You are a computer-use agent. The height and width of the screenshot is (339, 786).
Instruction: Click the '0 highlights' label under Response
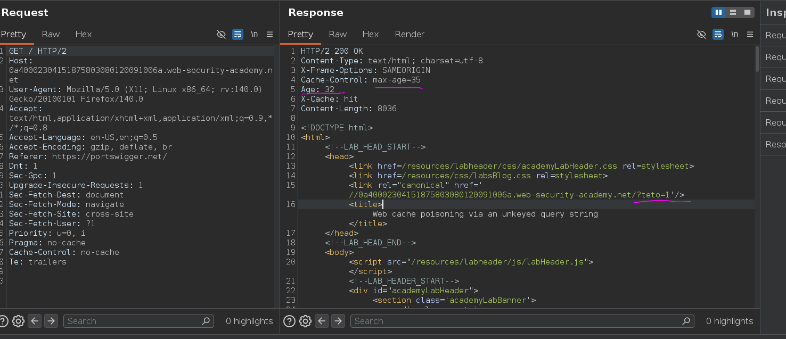click(x=730, y=321)
